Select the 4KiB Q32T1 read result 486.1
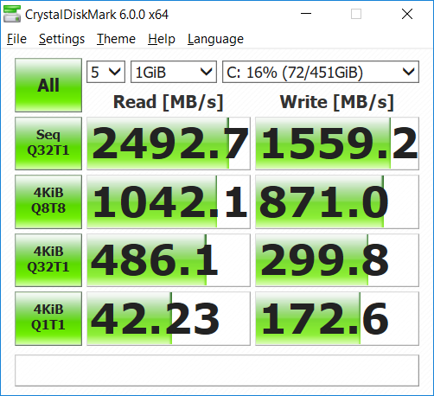 pyautogui.click(x=169, y=260)
